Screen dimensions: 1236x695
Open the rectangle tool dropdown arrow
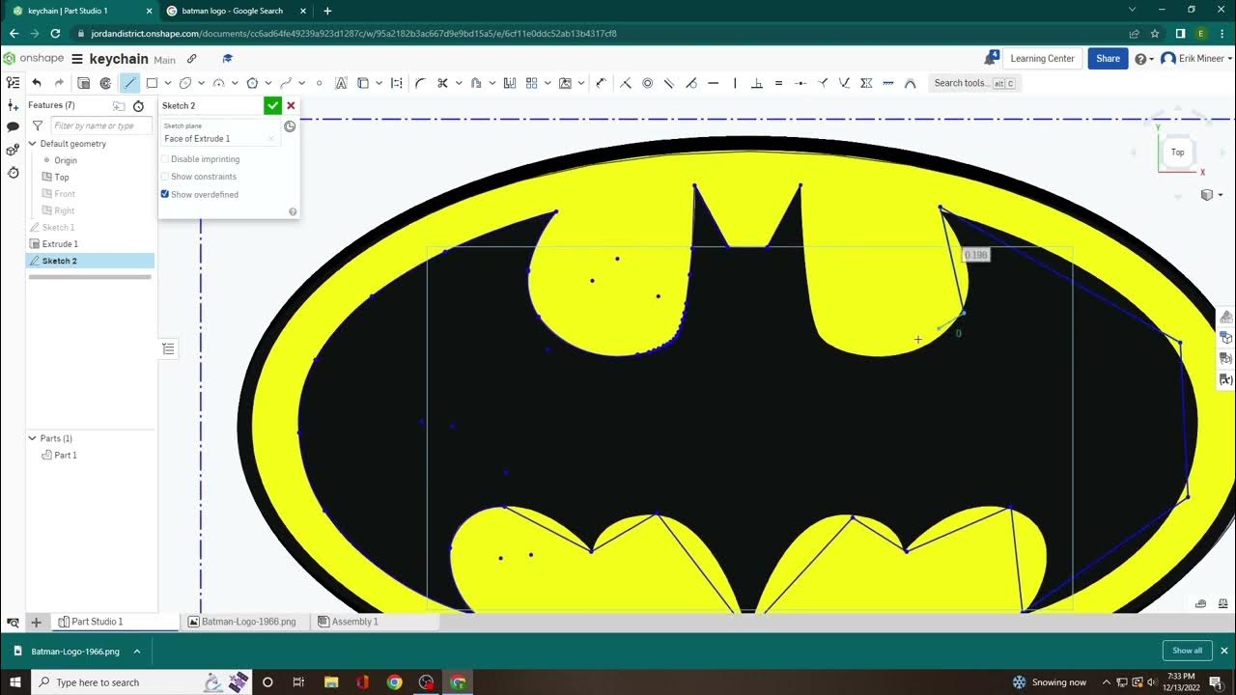(167, 83)
